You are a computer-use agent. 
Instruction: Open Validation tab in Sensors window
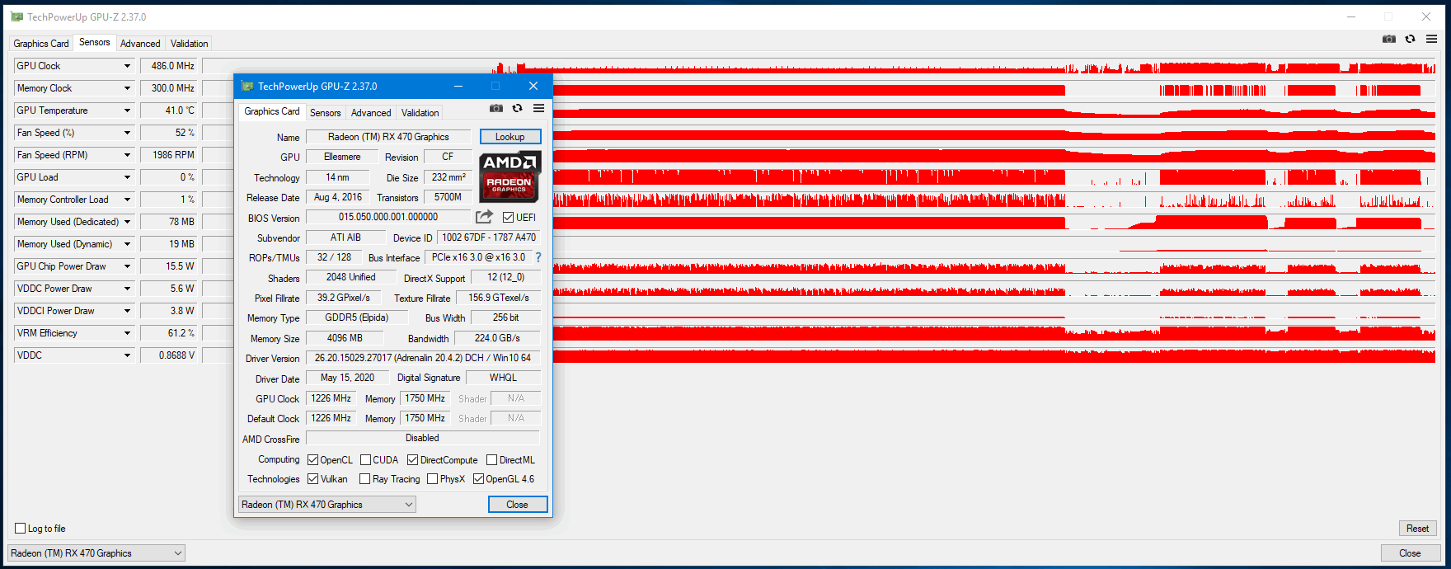click(x=189, y=44)
